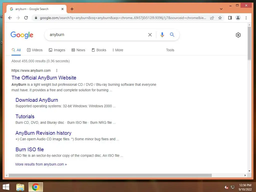Viewport: 256px width, 192px height.
Task: Open options for the anyburn.com result
Action: 57,70
